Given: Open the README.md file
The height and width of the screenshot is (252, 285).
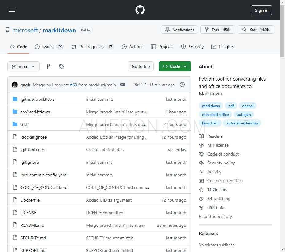Looking at the screenshot, I should tap(32, 225).
